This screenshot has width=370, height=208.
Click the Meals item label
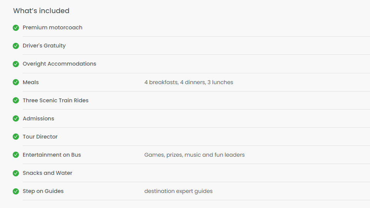(31, 82)
